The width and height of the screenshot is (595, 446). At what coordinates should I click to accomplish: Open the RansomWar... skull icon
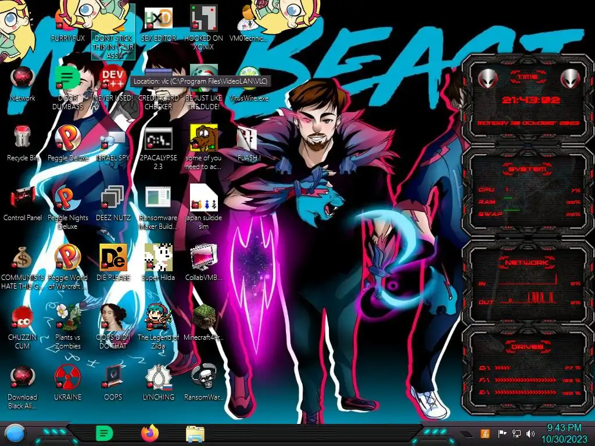tap(203, 383)
